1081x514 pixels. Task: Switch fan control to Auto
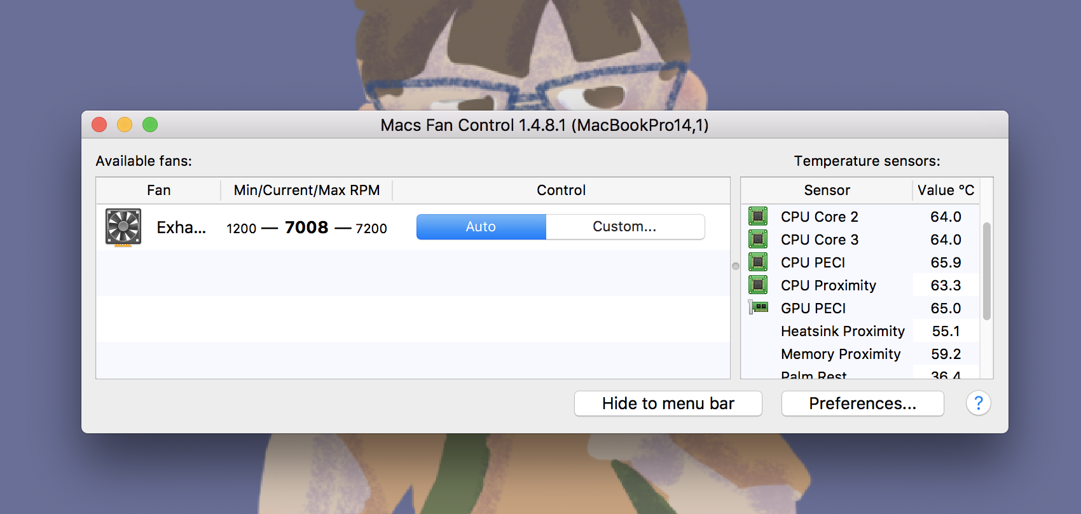tap(481, 227)
